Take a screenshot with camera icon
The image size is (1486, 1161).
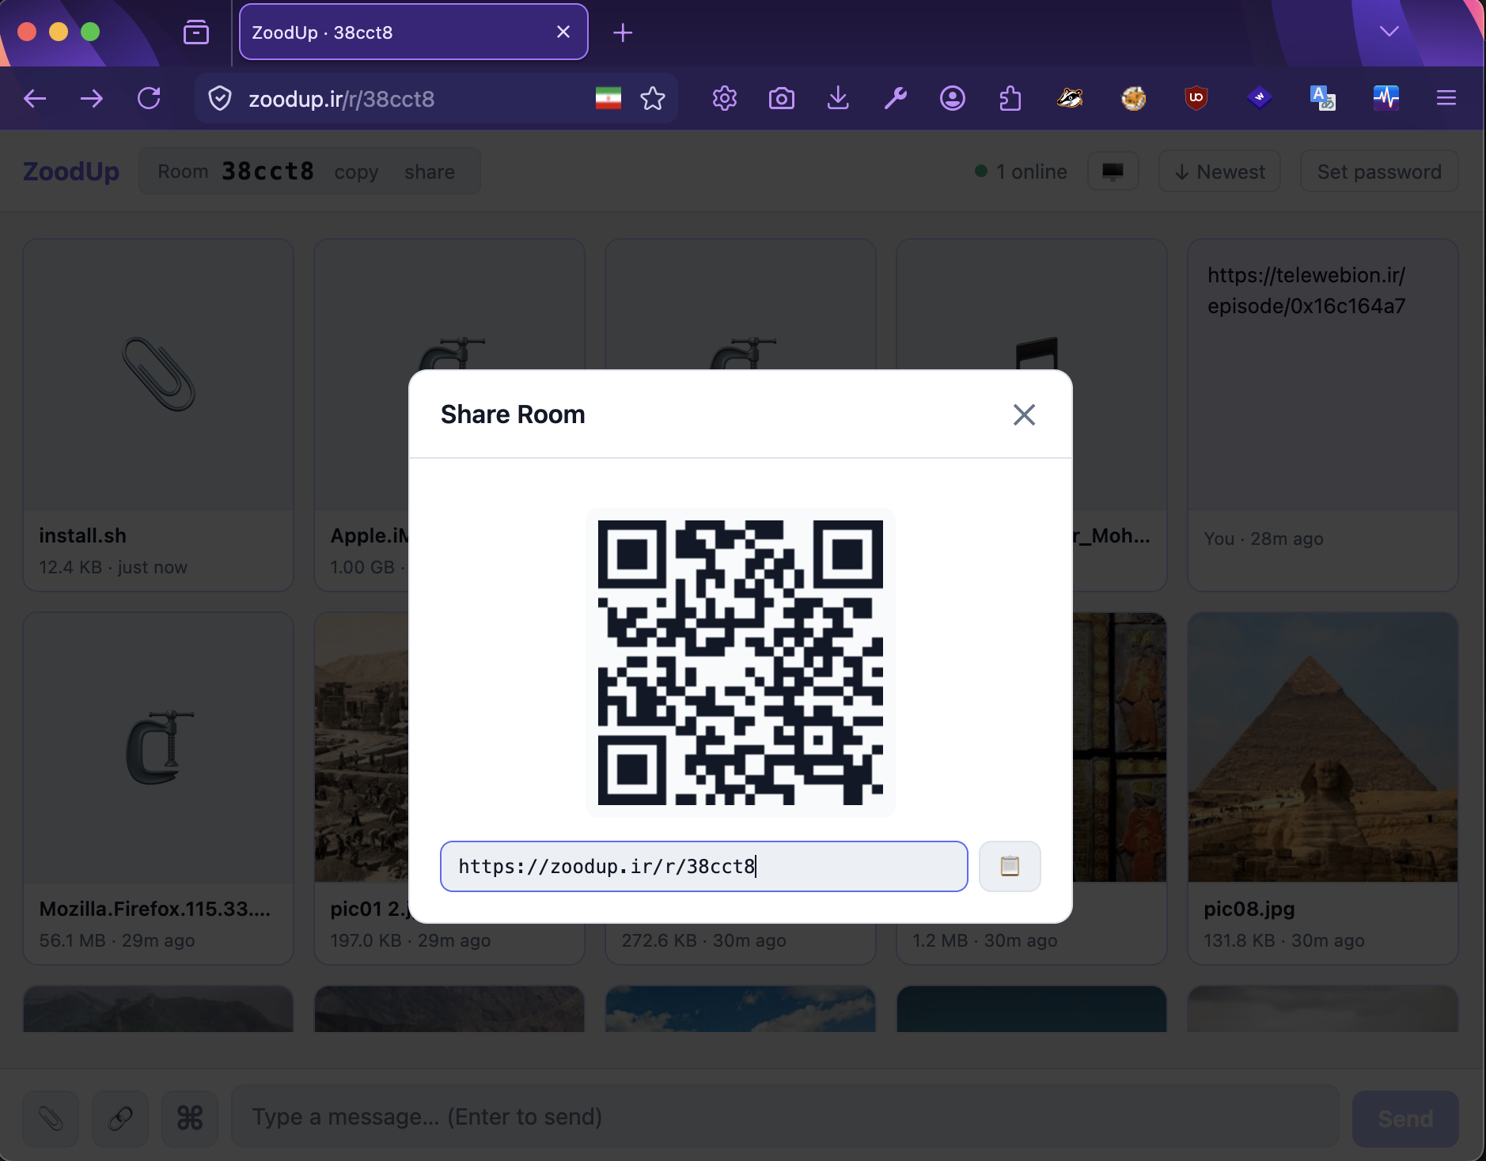(x=781, y=98)
